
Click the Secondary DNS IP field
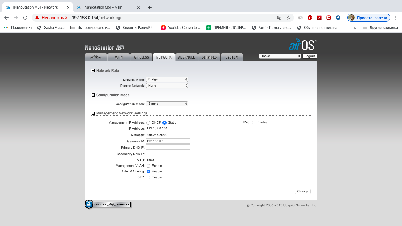[x=168, y=154]
